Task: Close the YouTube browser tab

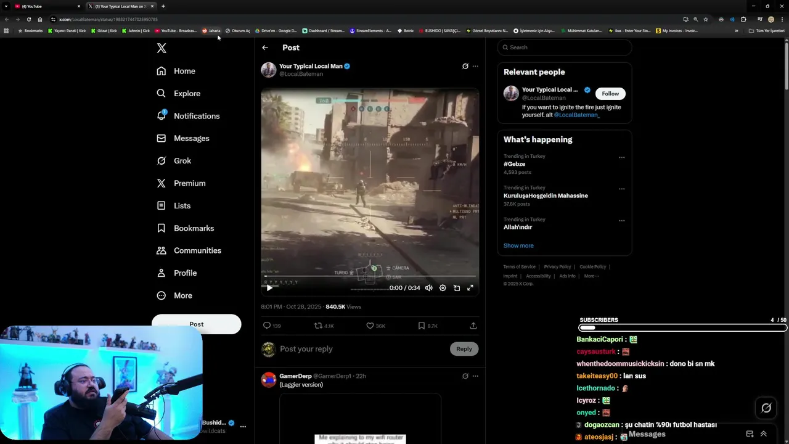Action: (79, 6)
